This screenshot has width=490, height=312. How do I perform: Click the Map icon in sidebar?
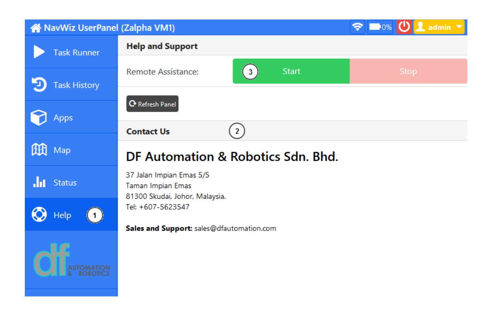[x=39, y=150]
